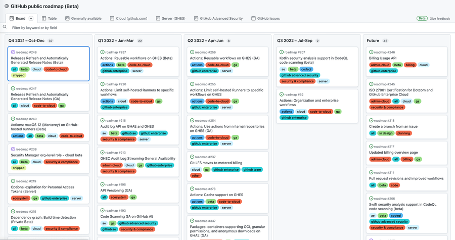Screen dimensions: 455x240
Task: Open Updated billing overview page card title
Action: 393,153
